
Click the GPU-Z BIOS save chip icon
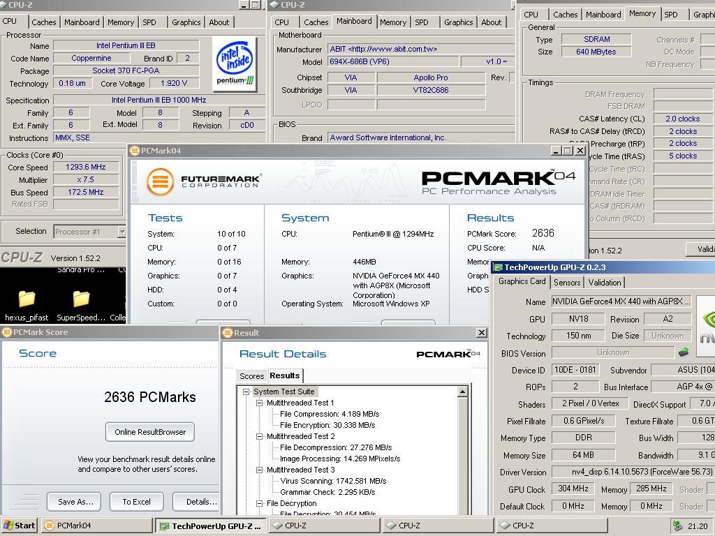coord(684,352)
